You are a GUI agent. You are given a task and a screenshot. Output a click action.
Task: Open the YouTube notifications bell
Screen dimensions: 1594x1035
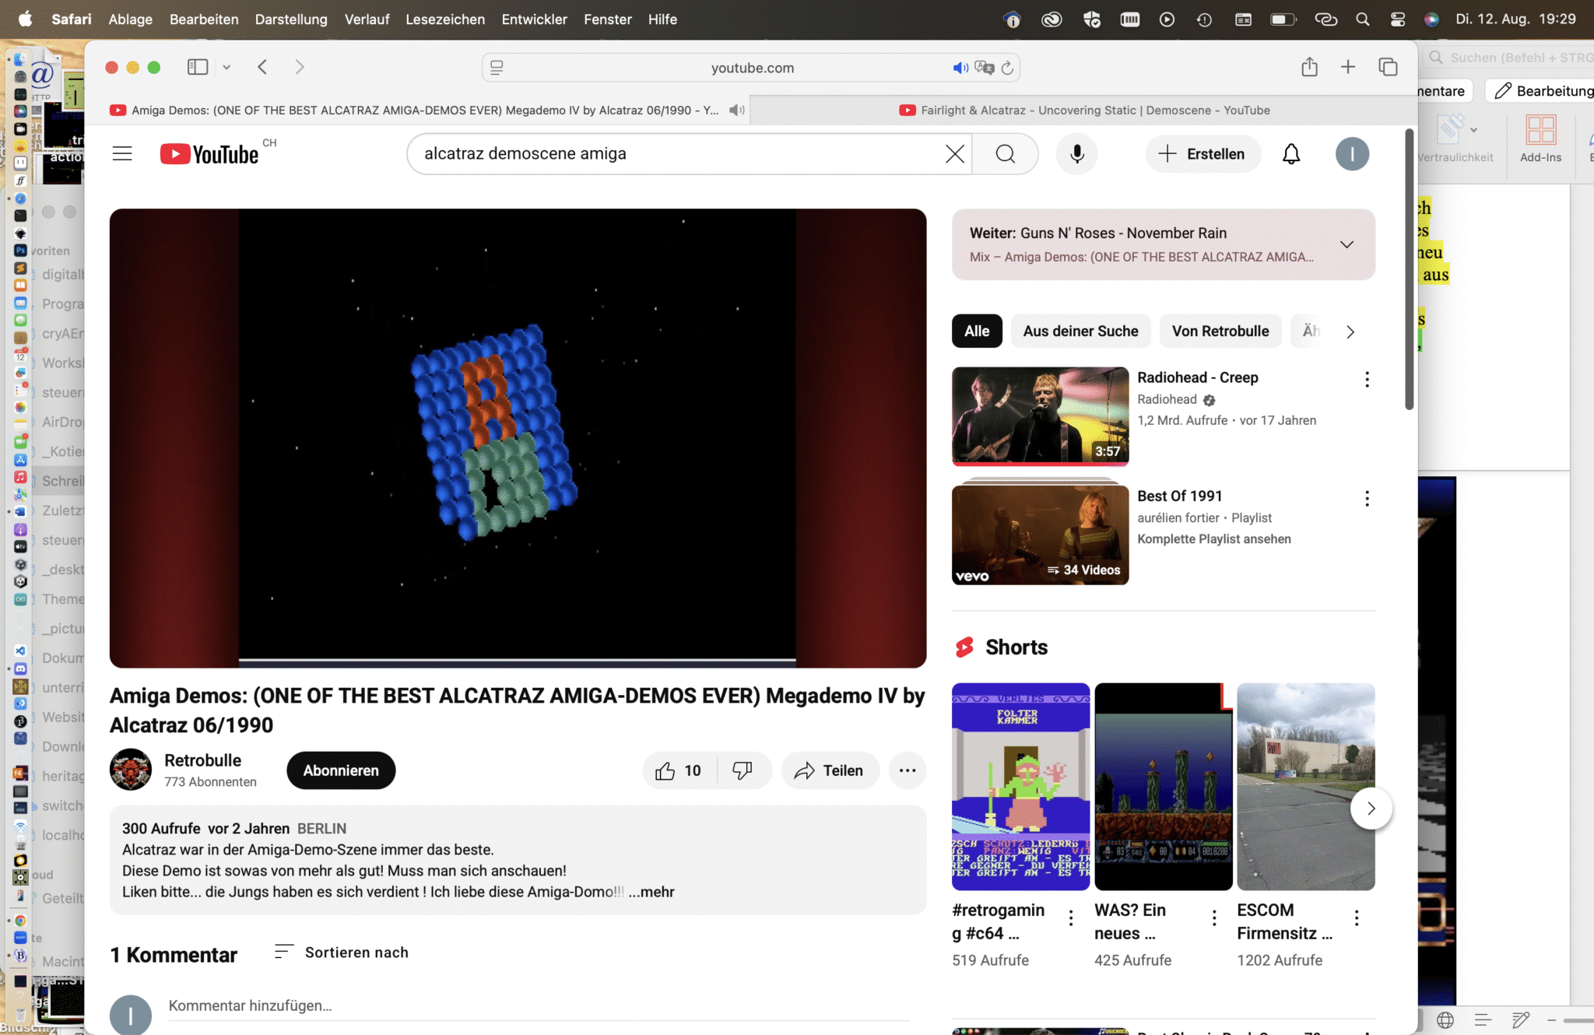pos(1290,153)
